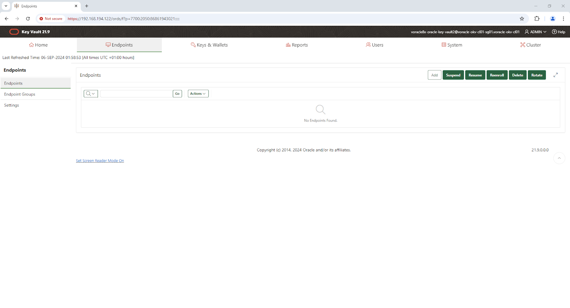Maximize the Endpoints region with expand icon
This screenshot has width=570, height=308.
(x=555, y=75)
